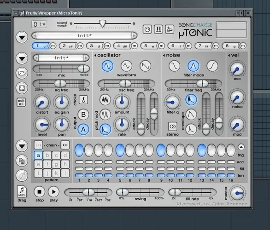Click the MIDI drag icon
Viewport: 270px width, 230px height.
point(22,191)
